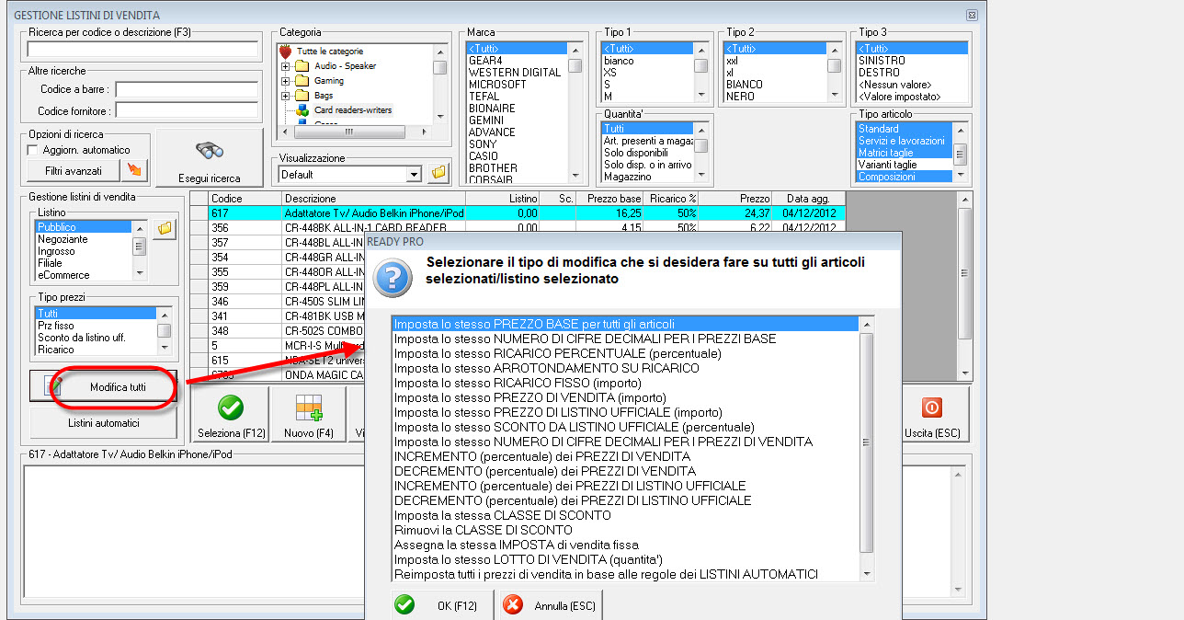
Task: Select Sconto da listino uff. price type
Action: [x=96, y=338]
